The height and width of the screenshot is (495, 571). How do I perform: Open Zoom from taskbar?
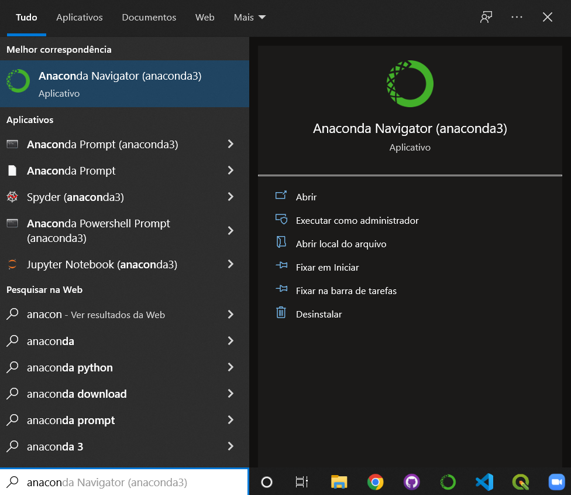[x=557, y=482]
